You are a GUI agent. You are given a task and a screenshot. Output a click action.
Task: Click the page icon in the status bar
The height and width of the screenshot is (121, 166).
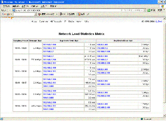[x=2, y=119]
